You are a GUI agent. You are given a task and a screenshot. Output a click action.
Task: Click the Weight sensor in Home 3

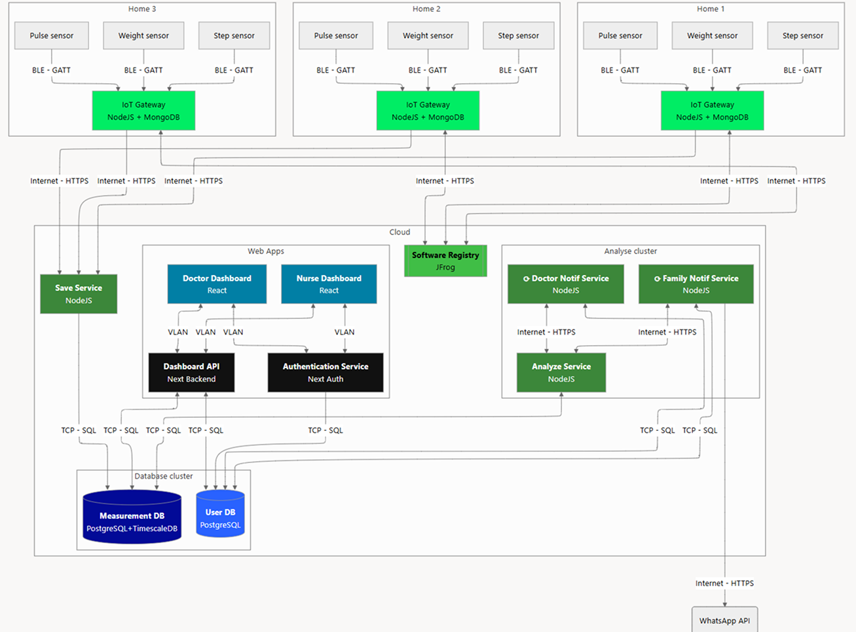tap(143, 36)
